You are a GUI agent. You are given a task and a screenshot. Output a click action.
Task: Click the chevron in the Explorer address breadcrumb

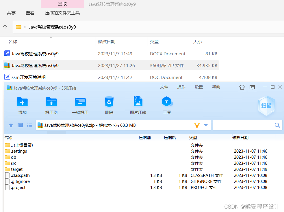point(25,27)
